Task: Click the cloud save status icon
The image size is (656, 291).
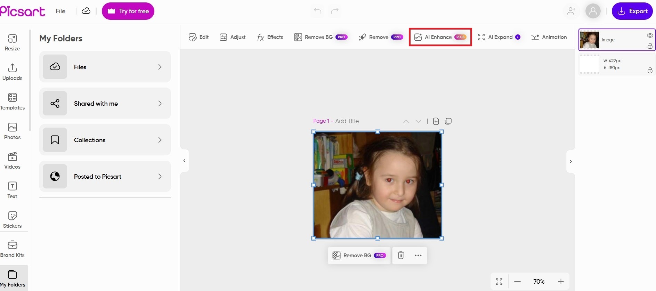Action: [x=86, y=11]
